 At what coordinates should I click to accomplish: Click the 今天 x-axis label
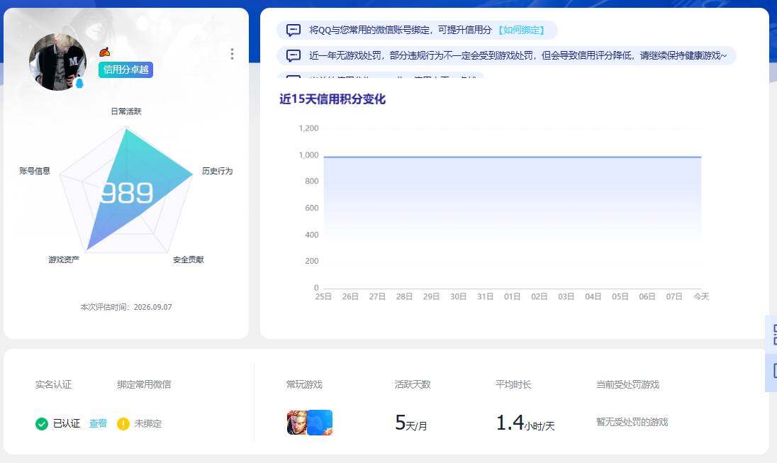pos(701,296)
